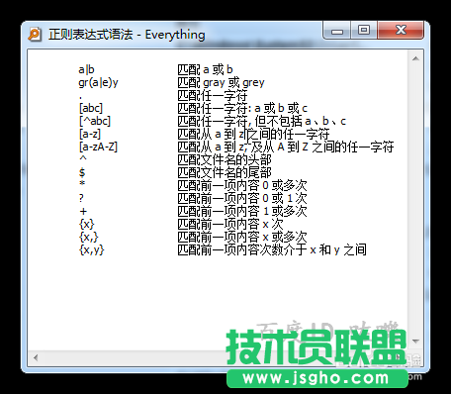Click description '匹配前一项内容 0 或多次'
This screenshot has width=451, height=394.
(x=242, y=185)
